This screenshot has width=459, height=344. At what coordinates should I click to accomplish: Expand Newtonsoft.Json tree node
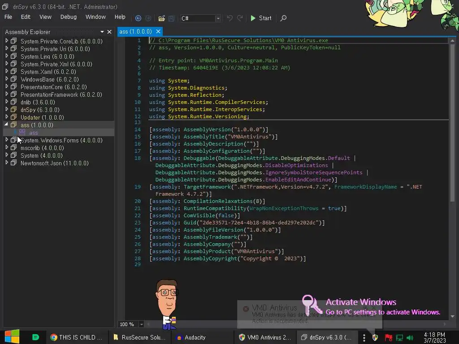pyautogui.click(x=6, y=162)
